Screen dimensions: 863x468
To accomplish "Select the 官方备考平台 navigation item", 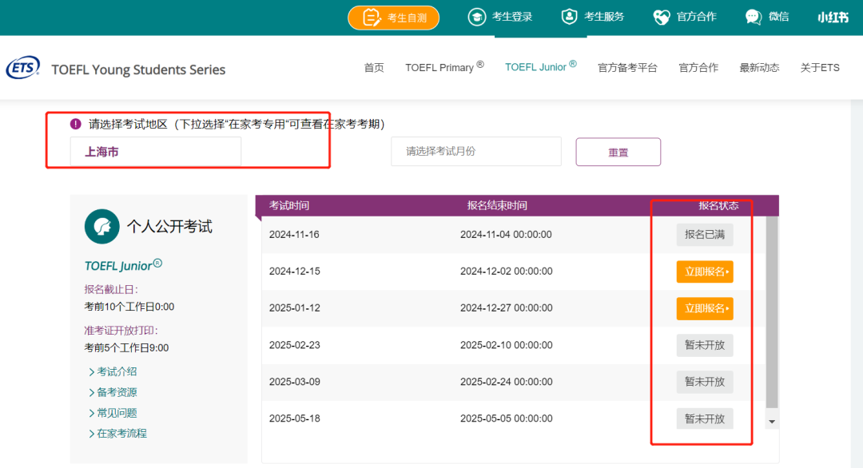I will (x=627, y=68).
